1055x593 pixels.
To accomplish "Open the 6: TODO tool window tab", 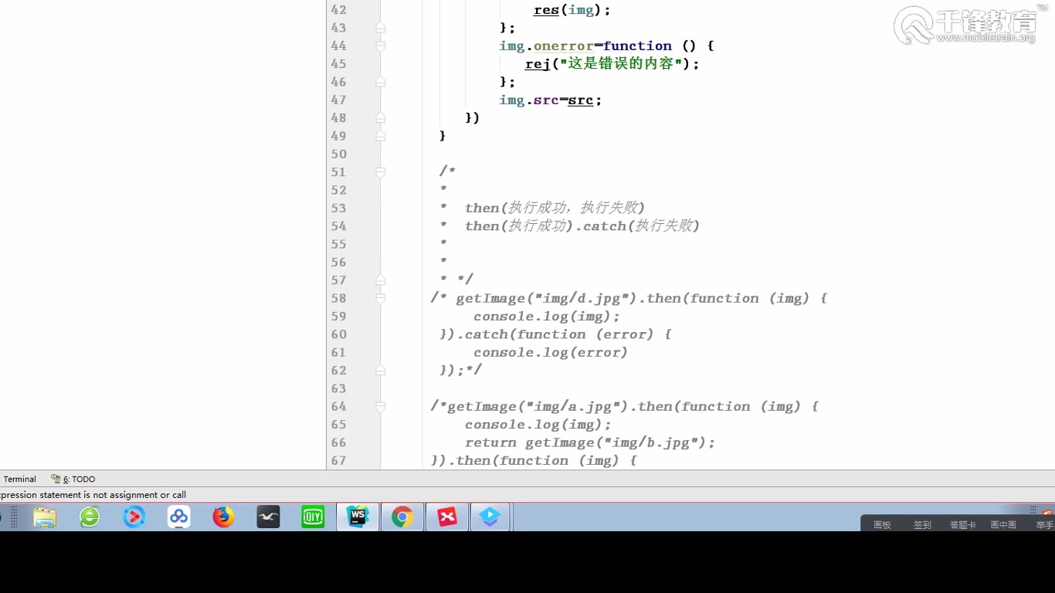I will (73, 479).
